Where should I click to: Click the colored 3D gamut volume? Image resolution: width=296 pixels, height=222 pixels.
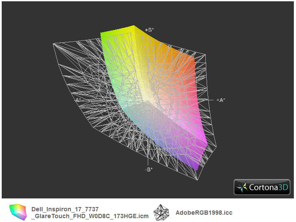tap(154, 98)
